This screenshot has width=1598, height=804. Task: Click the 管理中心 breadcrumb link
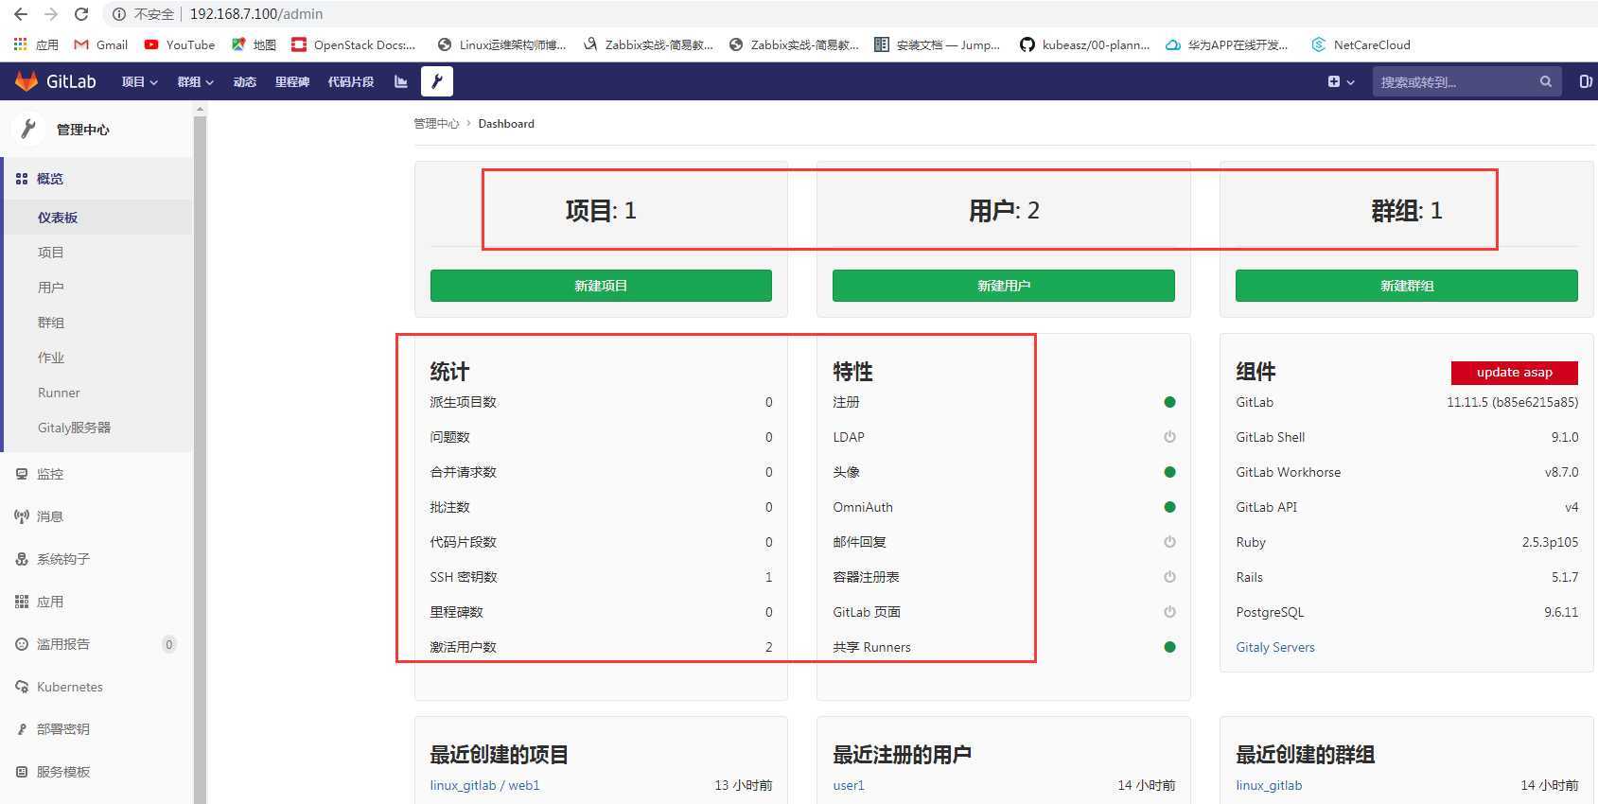(436, 124)
